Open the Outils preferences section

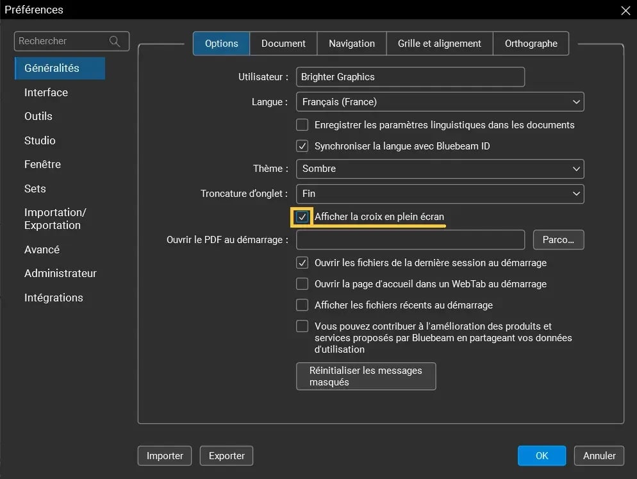coord(38,116)
